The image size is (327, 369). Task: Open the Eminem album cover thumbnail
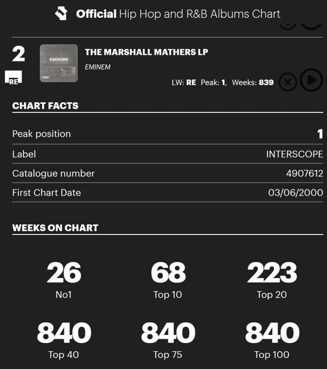pyautogui.click(x=59, y=63)
